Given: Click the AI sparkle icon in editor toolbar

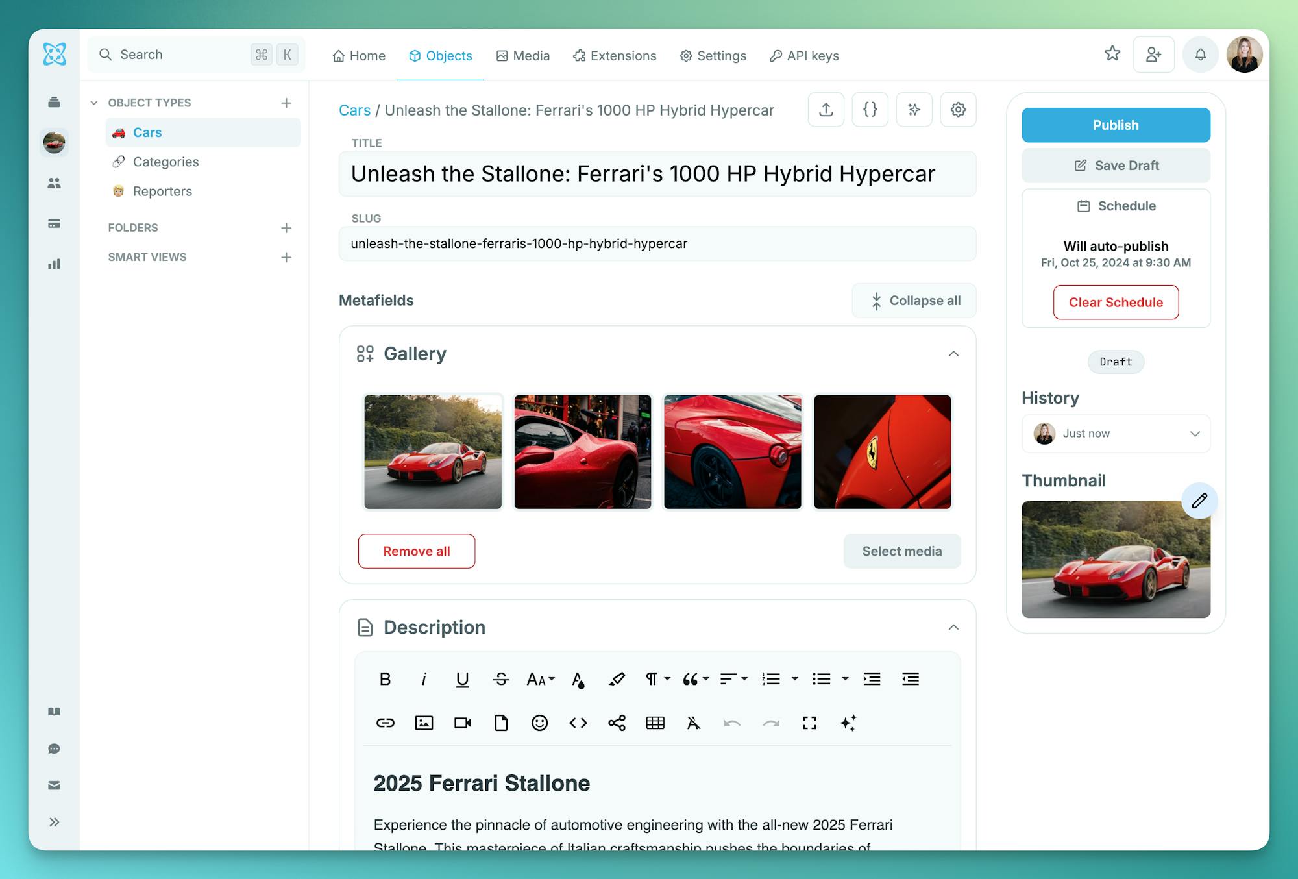Looking at the screenshot, I should 848,723.
